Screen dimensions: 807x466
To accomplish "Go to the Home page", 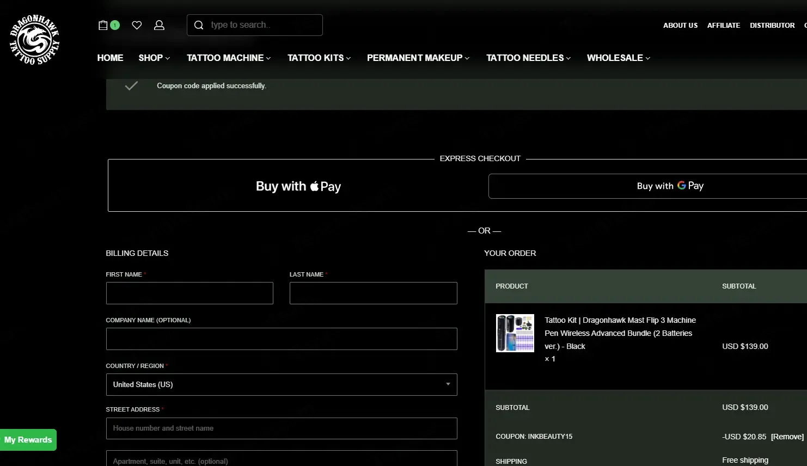I will click(110, 58).
